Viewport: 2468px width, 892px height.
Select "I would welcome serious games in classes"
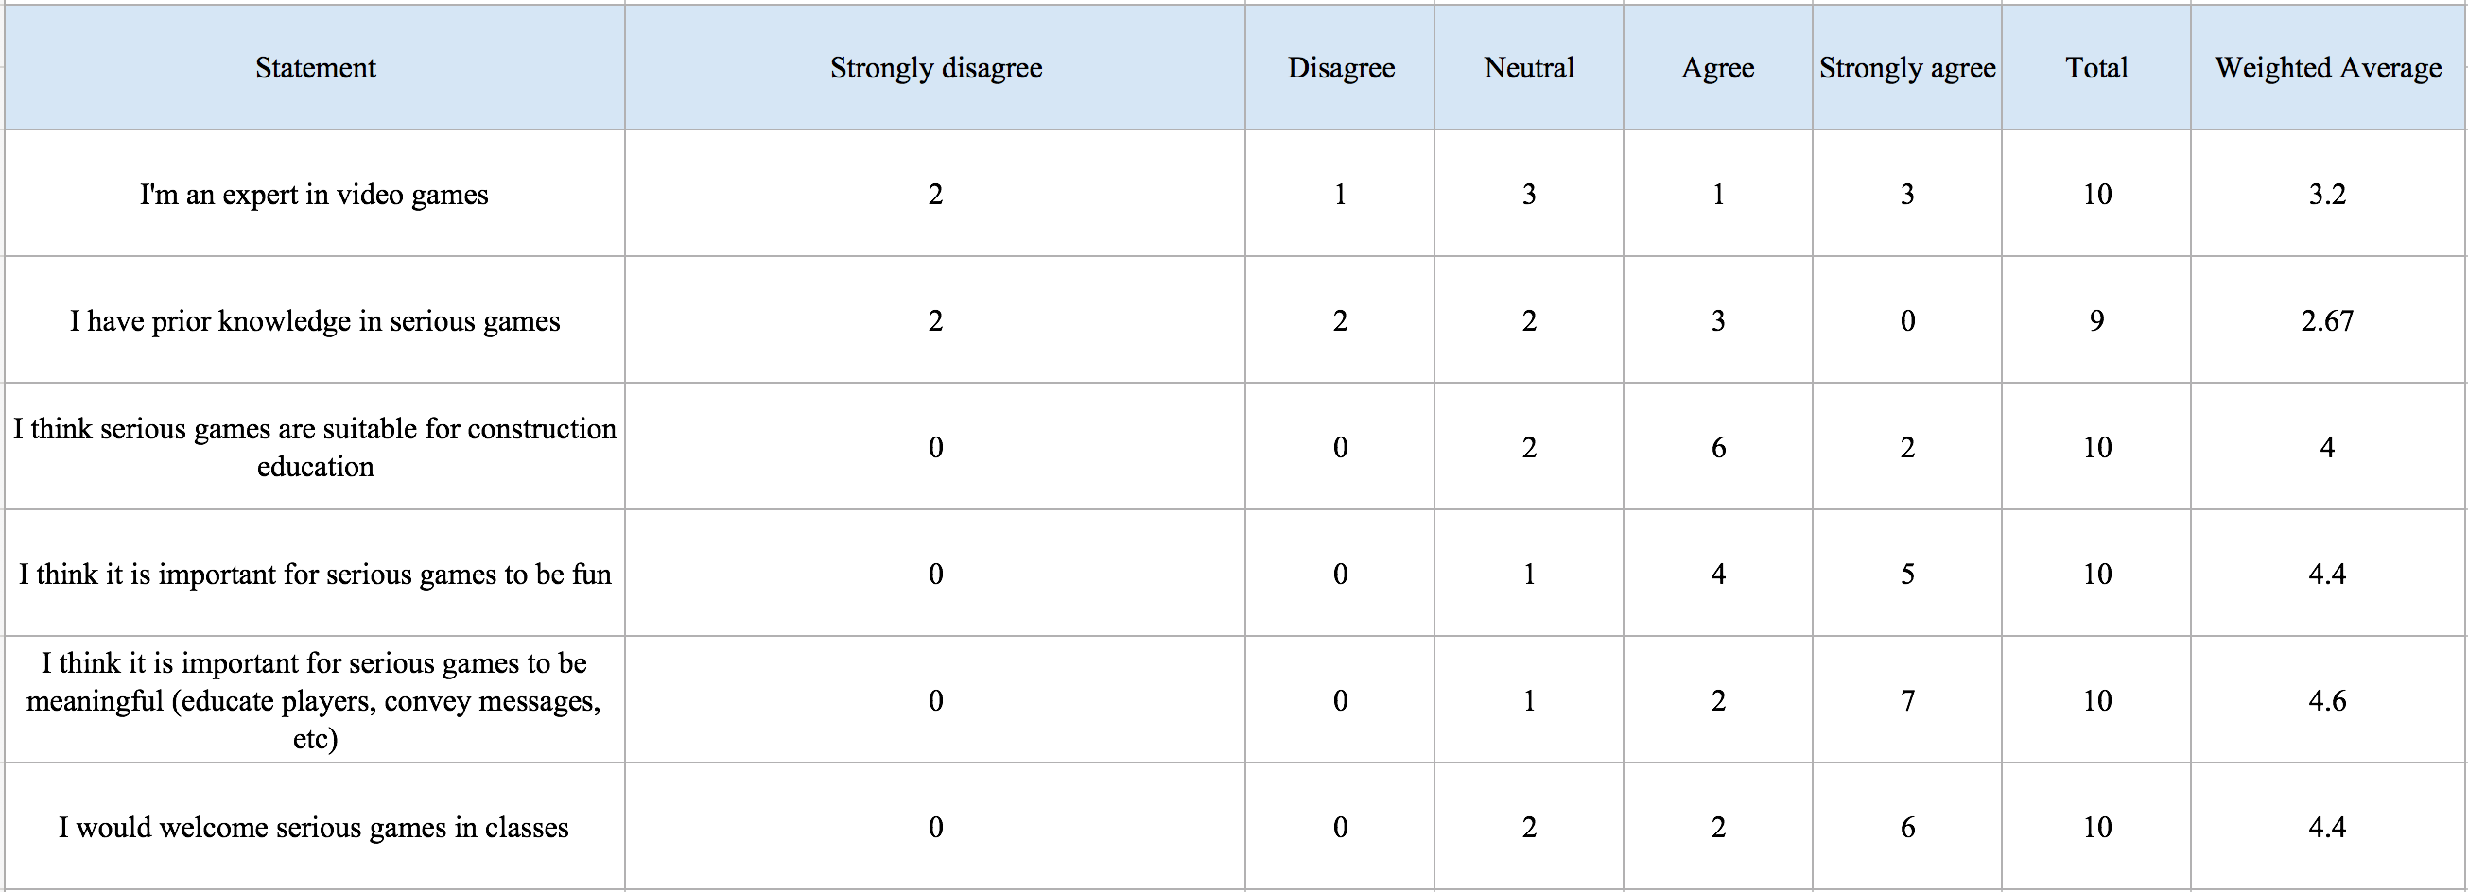[315, 827]
